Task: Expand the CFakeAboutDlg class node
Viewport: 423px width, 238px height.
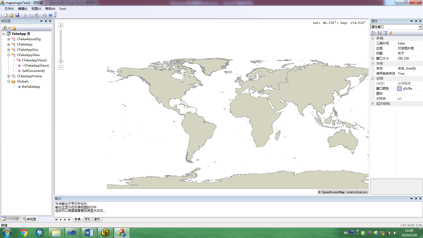Action: [x=9, y=39]
